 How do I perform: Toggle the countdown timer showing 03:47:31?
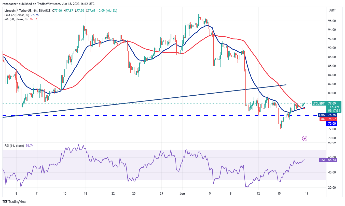click(333, 111)
